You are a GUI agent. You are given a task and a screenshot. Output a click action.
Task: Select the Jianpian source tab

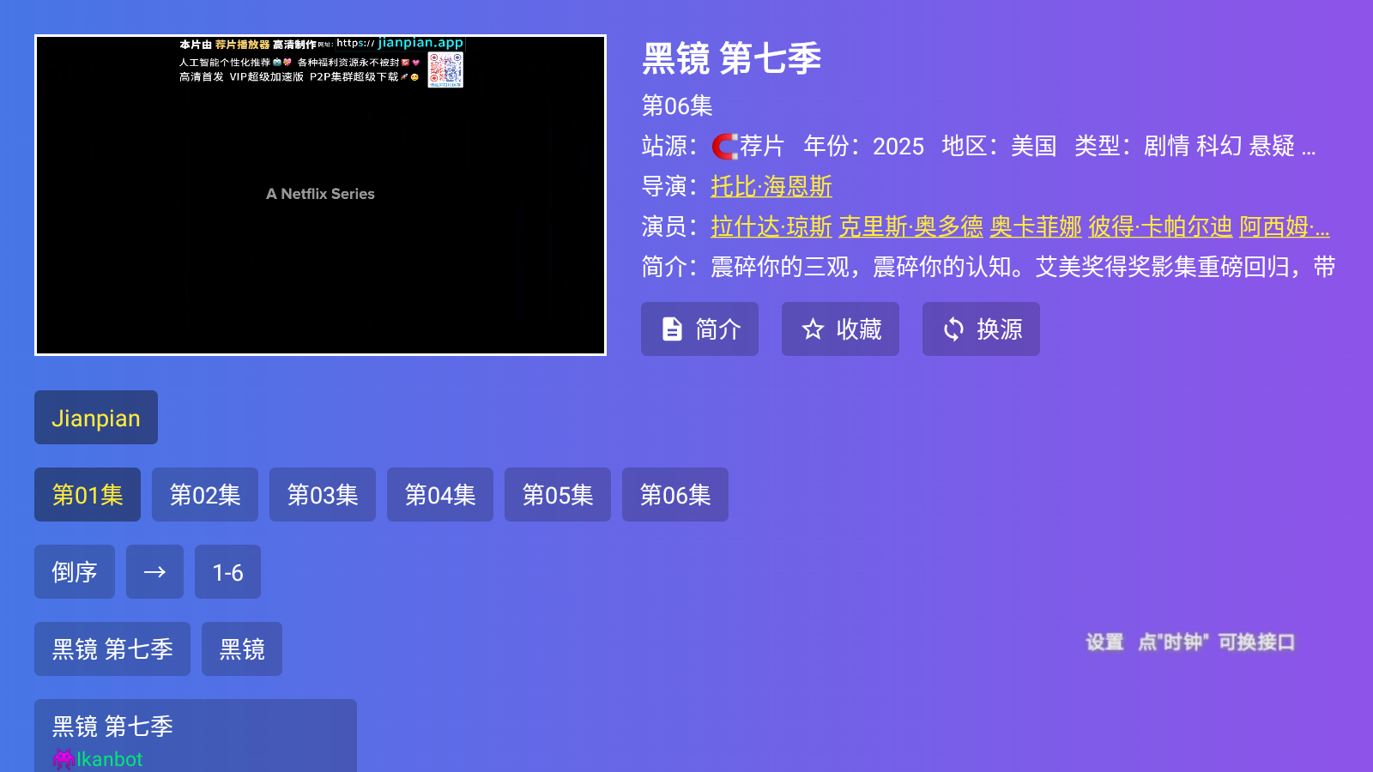point(96,418)
